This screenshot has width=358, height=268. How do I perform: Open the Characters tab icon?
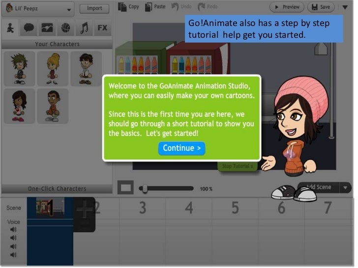[10, 28]
